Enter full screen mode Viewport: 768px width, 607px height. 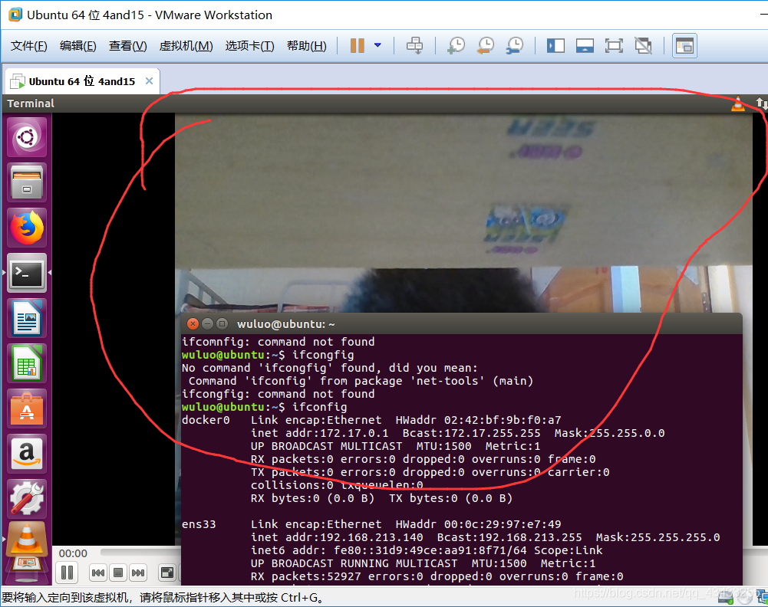tap(614, 45)
